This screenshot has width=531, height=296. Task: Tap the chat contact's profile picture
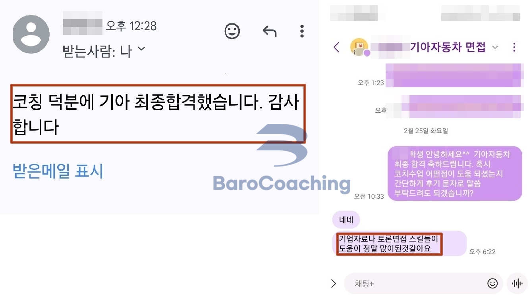click(359, 48)
